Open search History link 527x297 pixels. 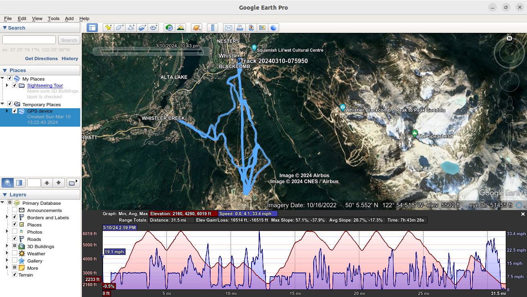(x=70, y=59)
